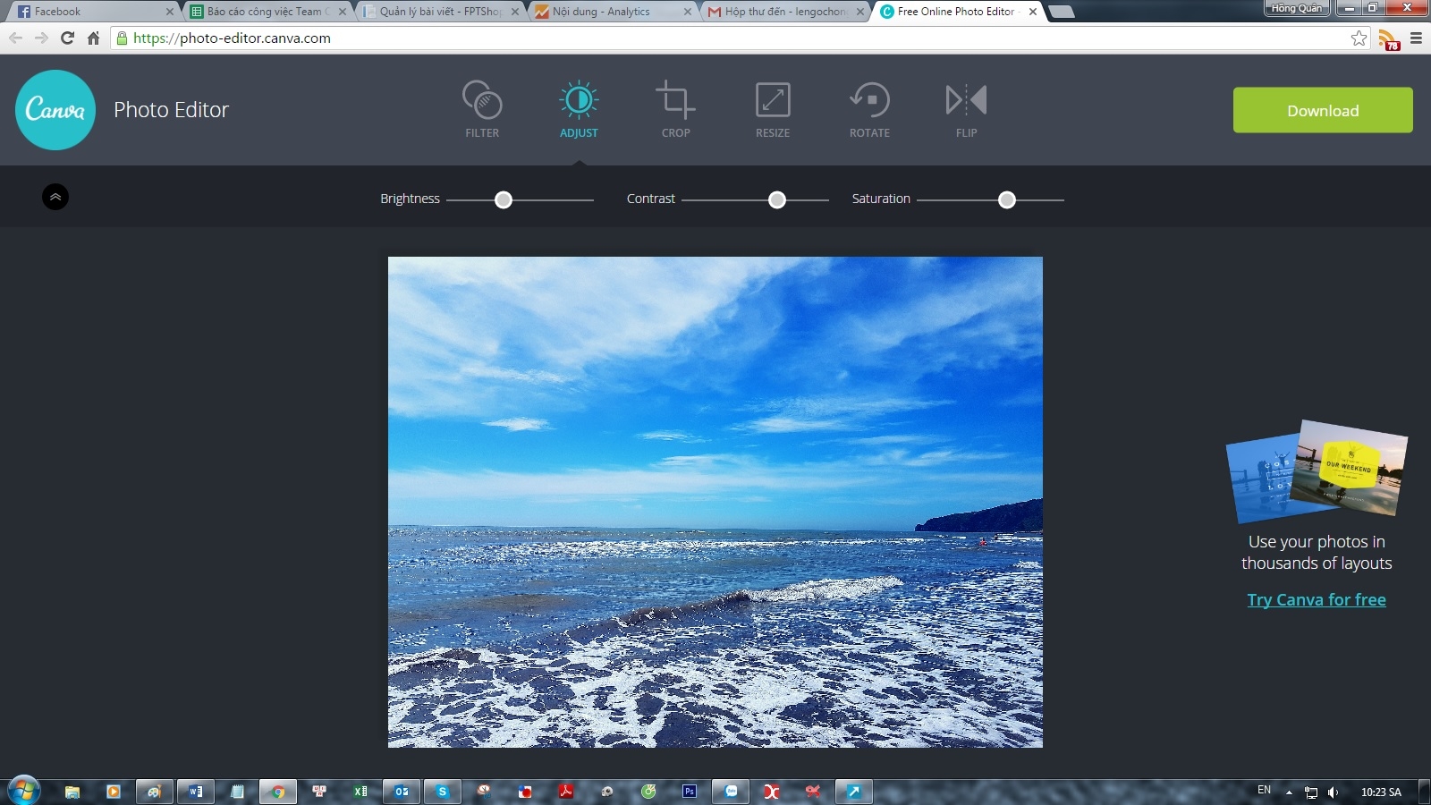Viewport: 1431px width, 805px height.
Task: Click the RSS extension icon
Action: (x=1388, y=38)
